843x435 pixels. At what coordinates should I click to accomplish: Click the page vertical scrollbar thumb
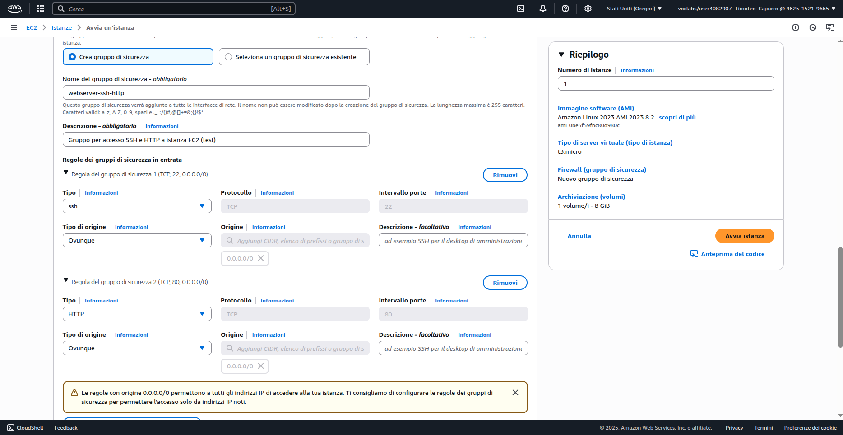tap(840, 297)
